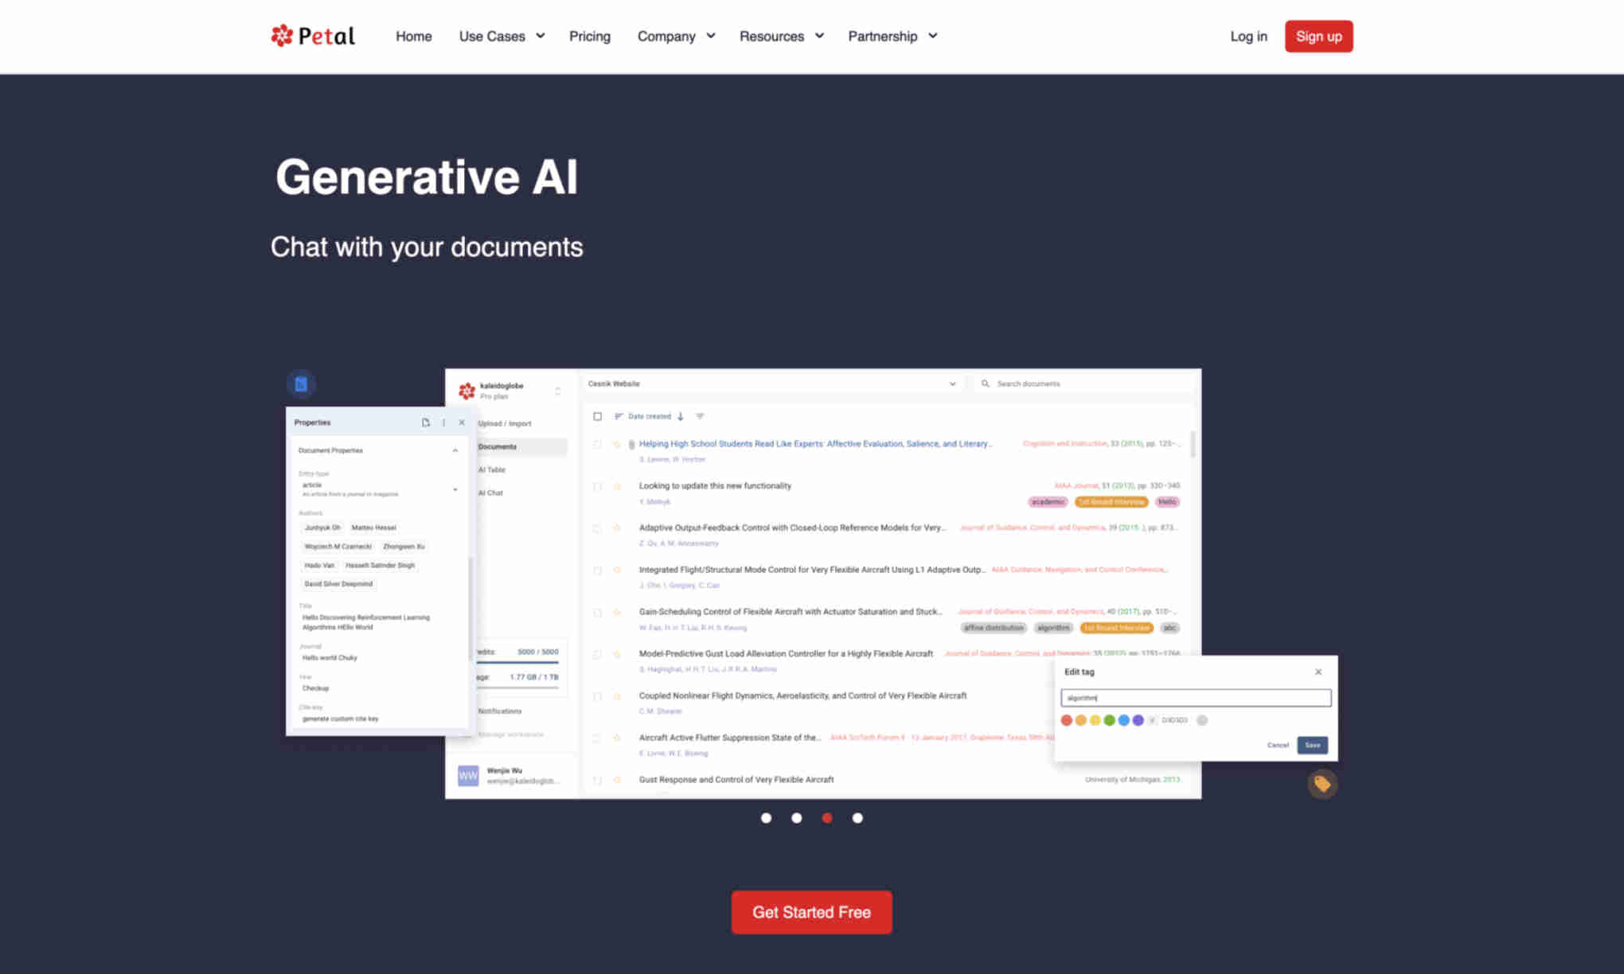Open the Pricing menu item

589,36
